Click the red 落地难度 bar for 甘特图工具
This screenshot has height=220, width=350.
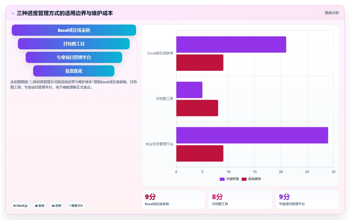coord(197,108)
